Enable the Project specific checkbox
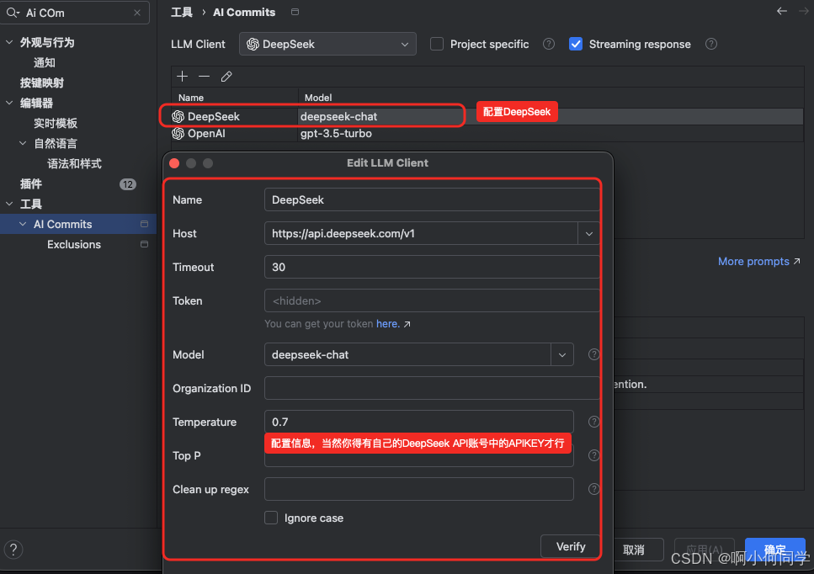The image size is (814, 574). (x=437, y=44)
